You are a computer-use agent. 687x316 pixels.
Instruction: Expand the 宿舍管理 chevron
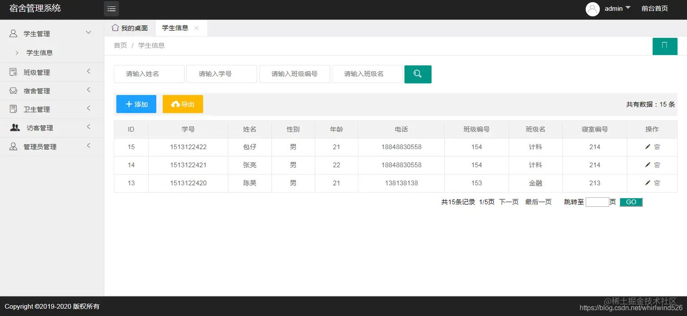(89, 90)
